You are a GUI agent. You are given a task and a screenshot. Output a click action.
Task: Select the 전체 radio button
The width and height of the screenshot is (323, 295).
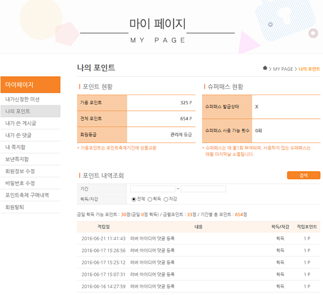click(x=134, y=199)
